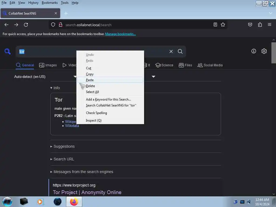Screen dimensions: 276x207
Task: Go back to the previous page
Action: point(6,25)
